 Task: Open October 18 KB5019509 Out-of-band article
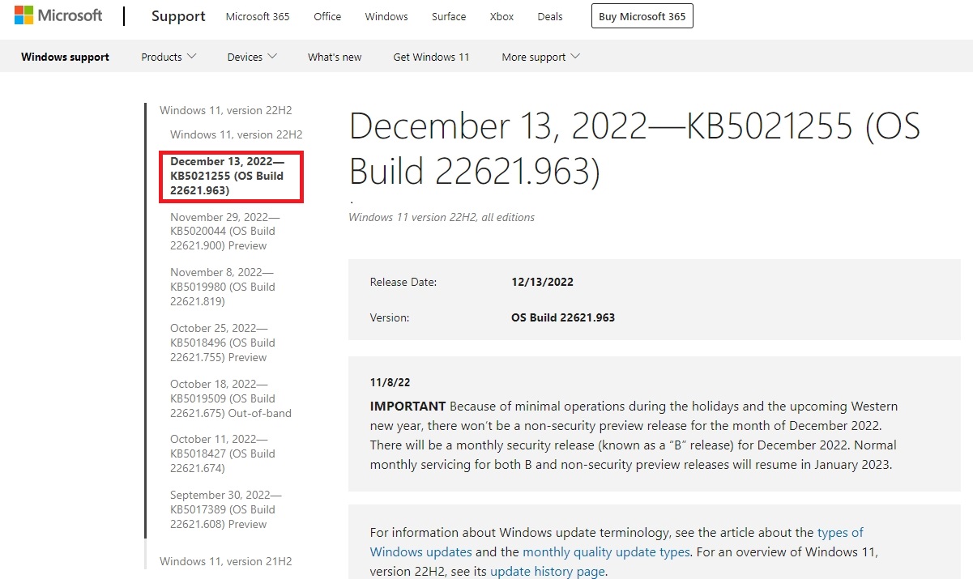coord(230,398)
